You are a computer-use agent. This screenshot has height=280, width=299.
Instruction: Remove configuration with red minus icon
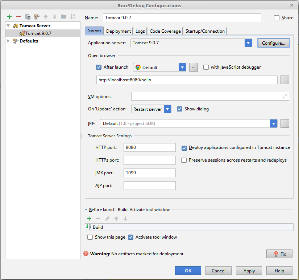(x=18, y=17)
